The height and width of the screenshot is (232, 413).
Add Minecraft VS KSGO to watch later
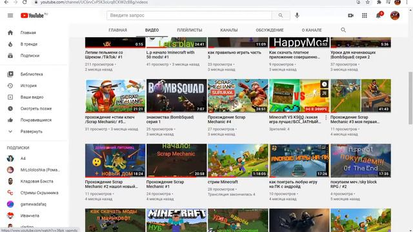(324, 84)
